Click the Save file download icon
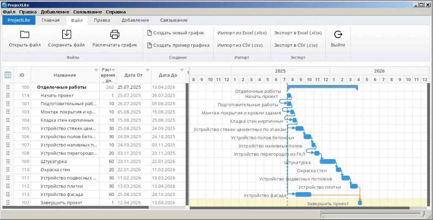433x220 pixels. coord(66,34)
